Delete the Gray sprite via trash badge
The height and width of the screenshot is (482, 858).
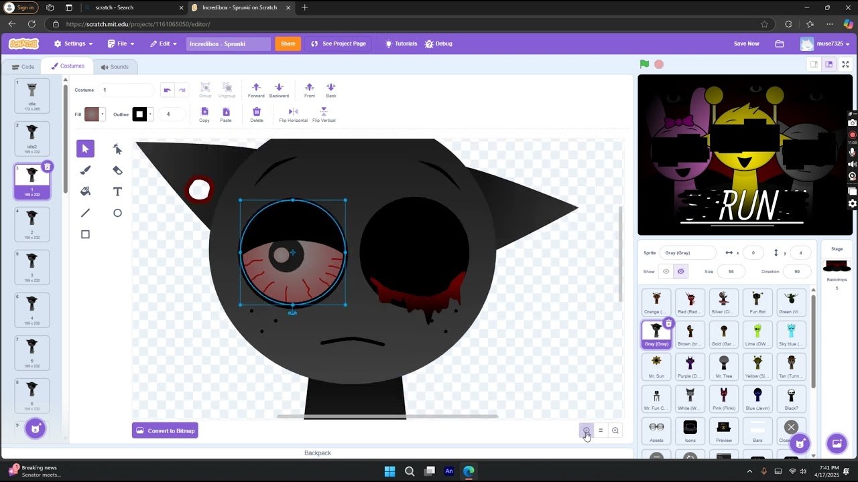click(668, 323)
